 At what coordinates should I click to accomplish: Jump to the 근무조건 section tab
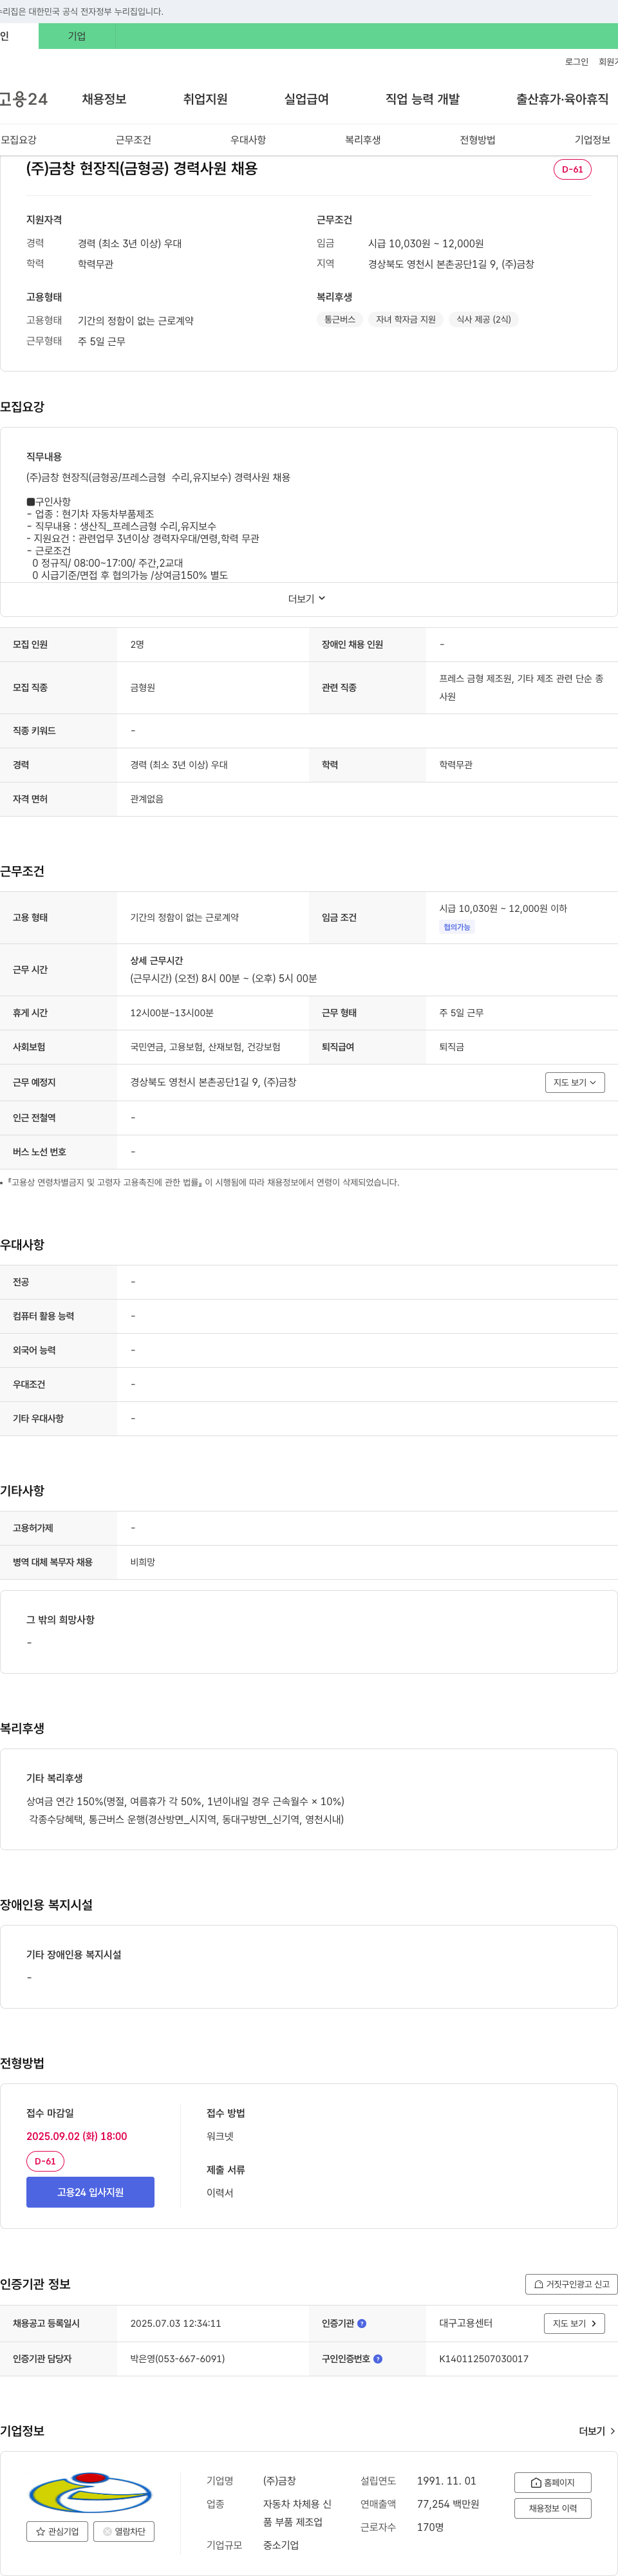(x=133, y=140)
